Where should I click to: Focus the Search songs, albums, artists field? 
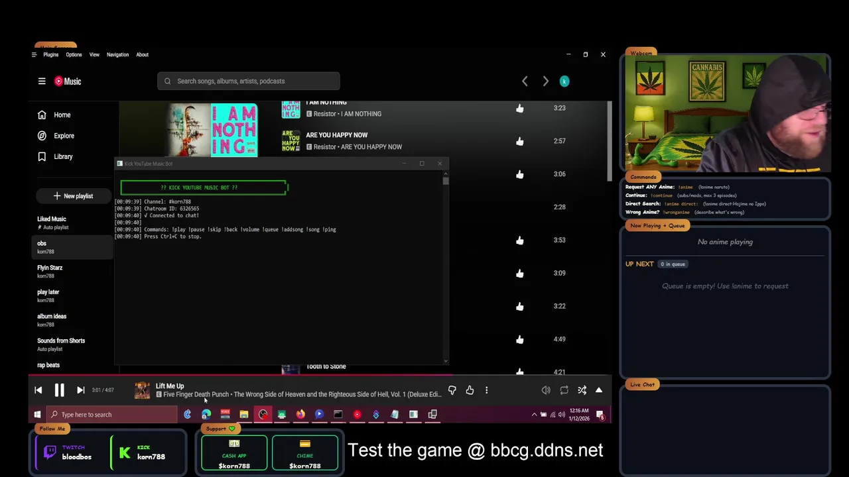coord(249,81)
